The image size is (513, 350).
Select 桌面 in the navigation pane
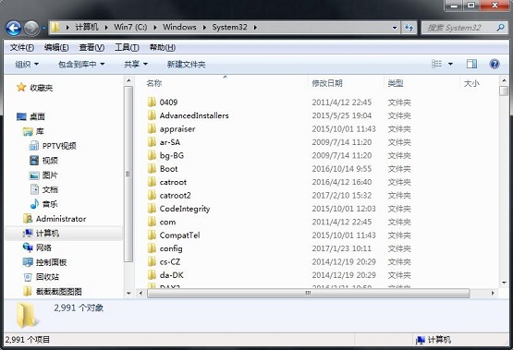tap(37, 116)
